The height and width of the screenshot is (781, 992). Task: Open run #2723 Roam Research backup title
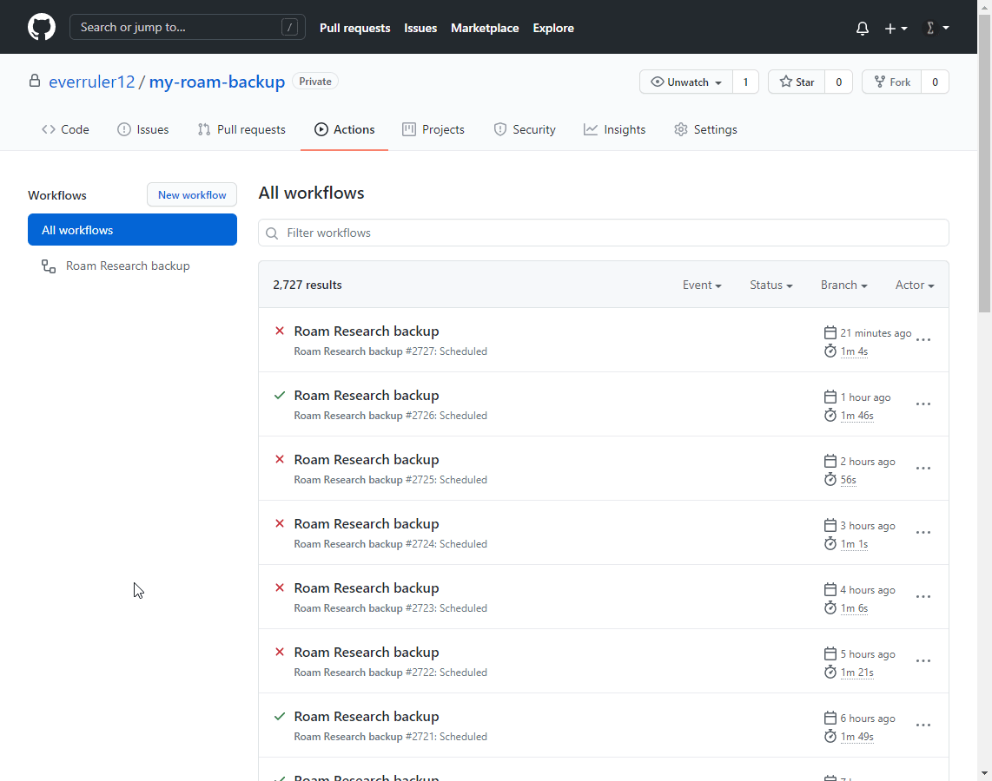tap(367, 588)
